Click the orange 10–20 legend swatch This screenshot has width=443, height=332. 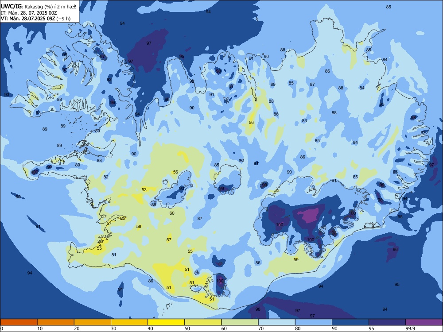56,322
